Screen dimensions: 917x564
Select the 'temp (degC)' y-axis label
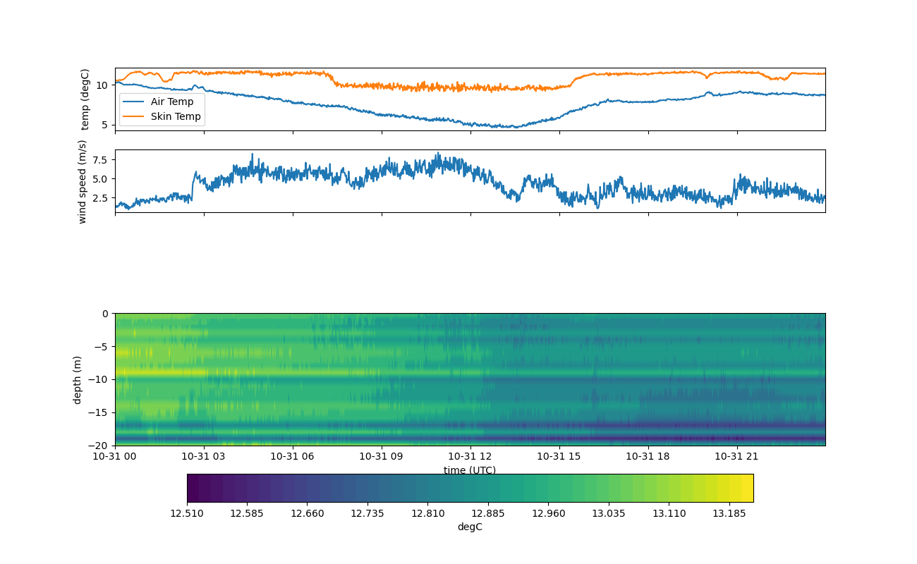tap(85, 99)
